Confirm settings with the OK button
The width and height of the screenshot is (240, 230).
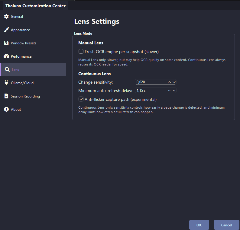point(199,225)
